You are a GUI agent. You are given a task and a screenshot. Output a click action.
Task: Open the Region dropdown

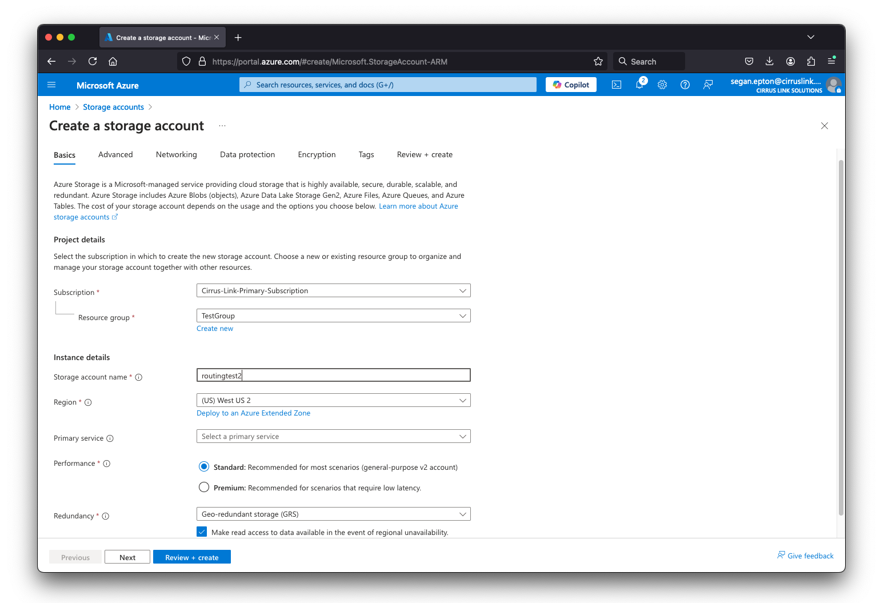pyautogui.click(x=333, y=400)
